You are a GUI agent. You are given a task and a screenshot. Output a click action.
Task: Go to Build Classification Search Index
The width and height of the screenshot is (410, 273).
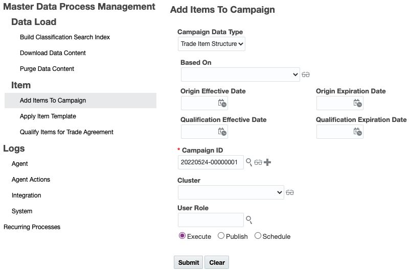(65, 37)
